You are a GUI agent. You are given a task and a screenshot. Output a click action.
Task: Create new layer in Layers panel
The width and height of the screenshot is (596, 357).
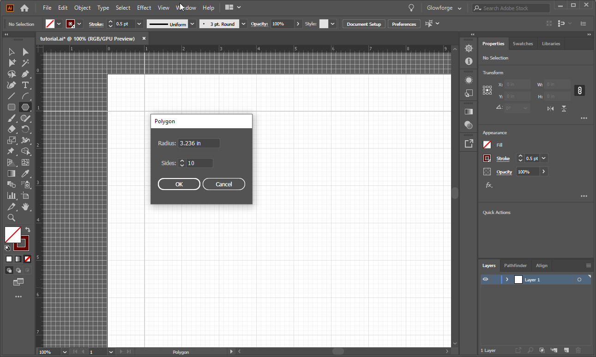pos(566,351)
